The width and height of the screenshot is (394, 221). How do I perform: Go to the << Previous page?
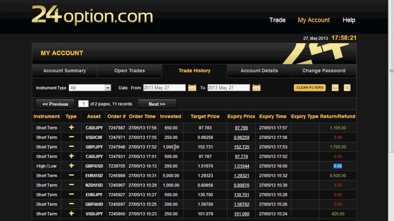pyautogui.click(x=55, y=104)
